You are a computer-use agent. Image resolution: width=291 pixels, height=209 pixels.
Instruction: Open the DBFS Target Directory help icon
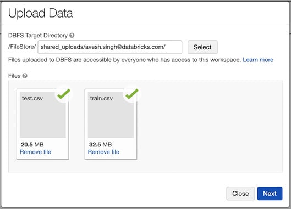pos(72,35)
